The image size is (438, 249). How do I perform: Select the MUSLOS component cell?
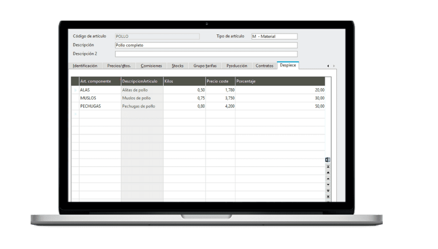coord(100,98)
